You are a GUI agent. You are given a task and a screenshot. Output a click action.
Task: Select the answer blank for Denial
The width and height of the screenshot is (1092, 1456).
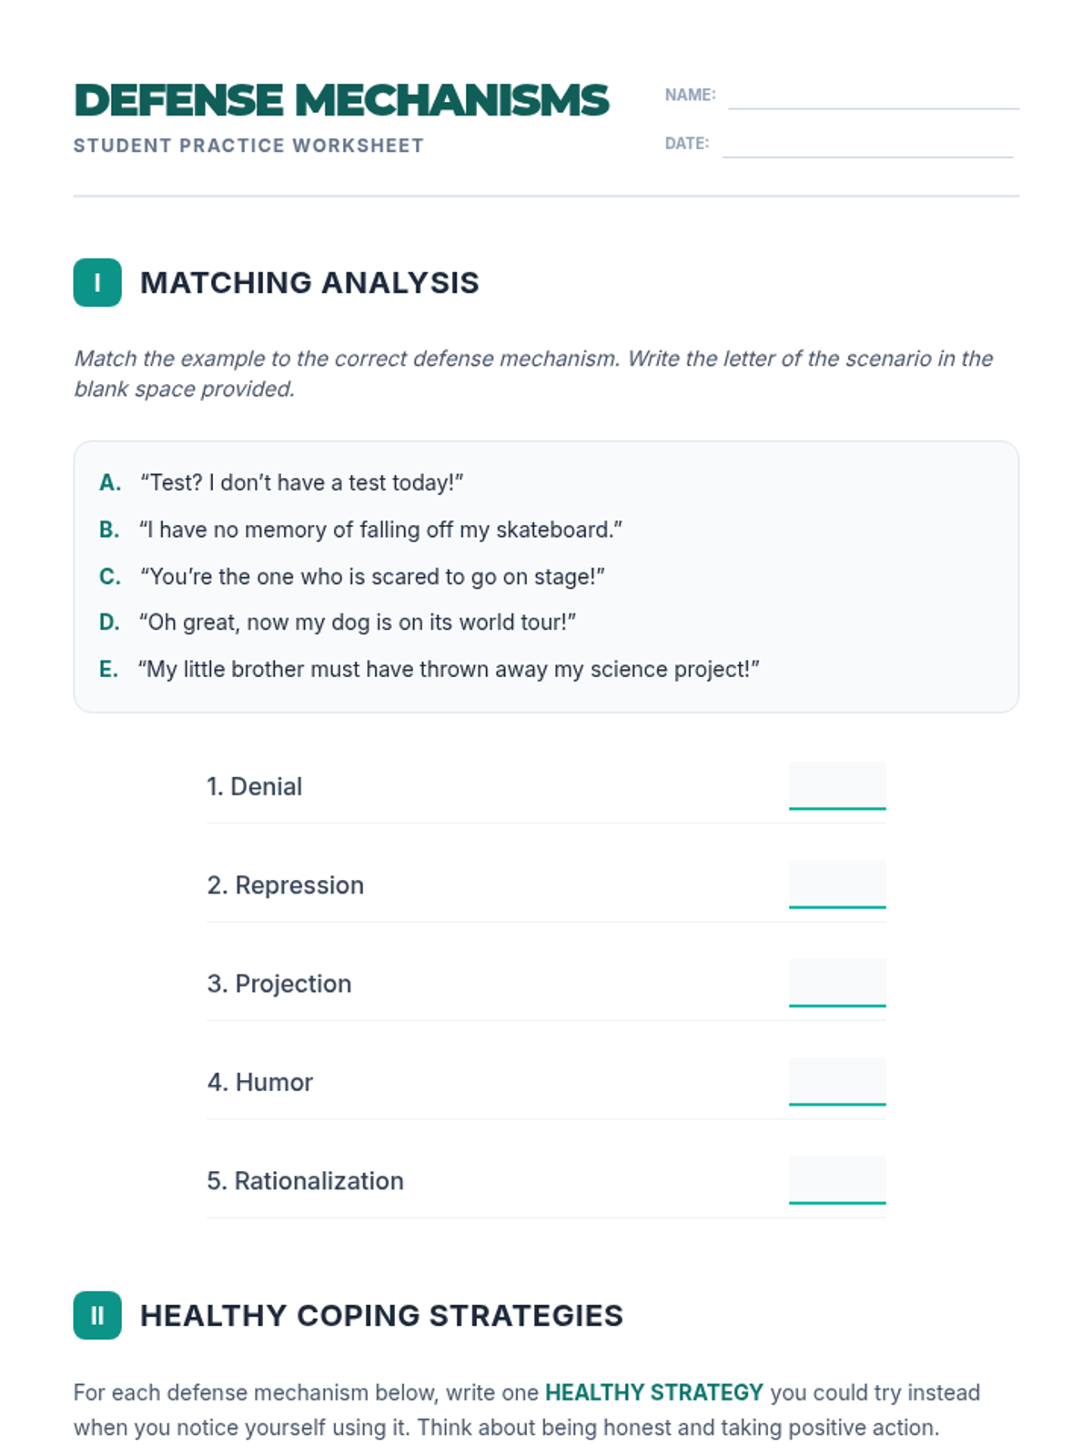[837, 785]
